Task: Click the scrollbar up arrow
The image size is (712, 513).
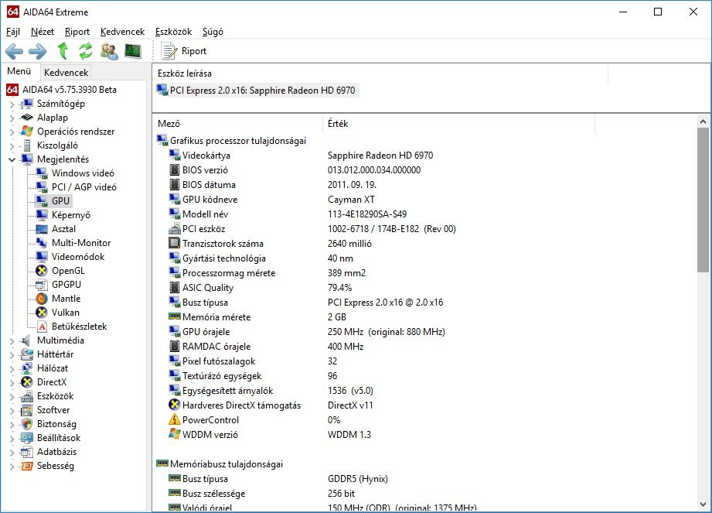Action: coord(703,121)
